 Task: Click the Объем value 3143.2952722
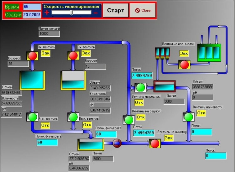[x=100, y=88]
